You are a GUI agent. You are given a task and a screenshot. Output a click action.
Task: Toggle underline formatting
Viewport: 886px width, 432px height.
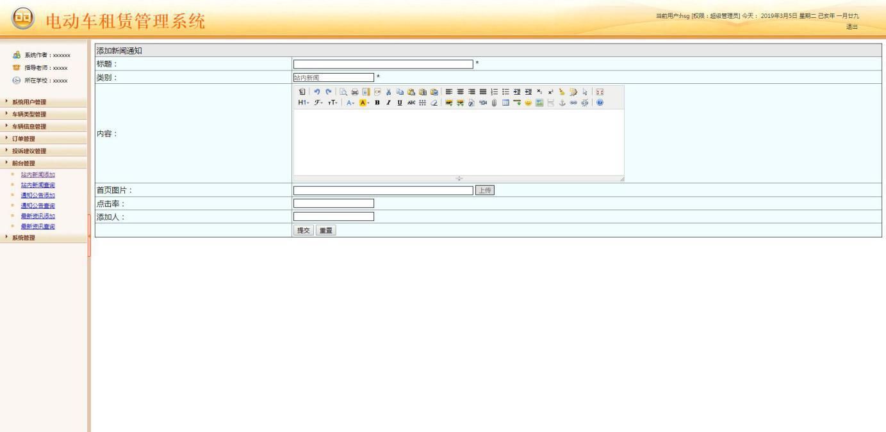[x=400, y=102]
